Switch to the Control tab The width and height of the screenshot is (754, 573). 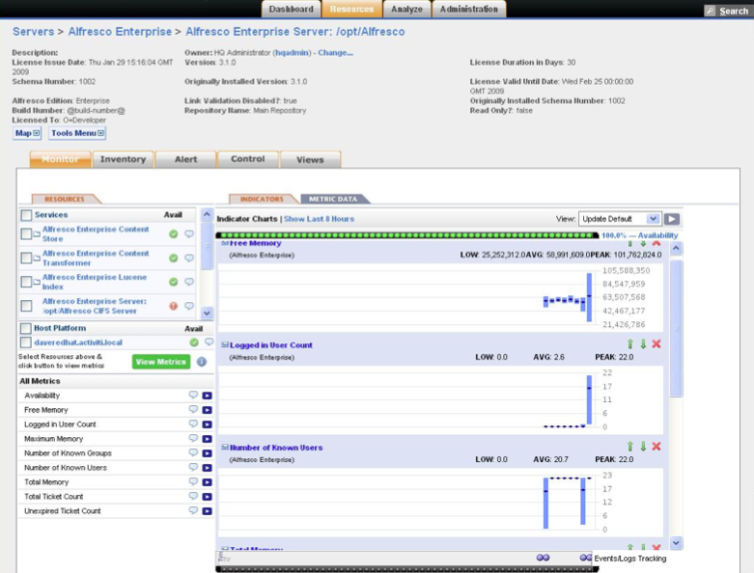[x=248, y=159]
